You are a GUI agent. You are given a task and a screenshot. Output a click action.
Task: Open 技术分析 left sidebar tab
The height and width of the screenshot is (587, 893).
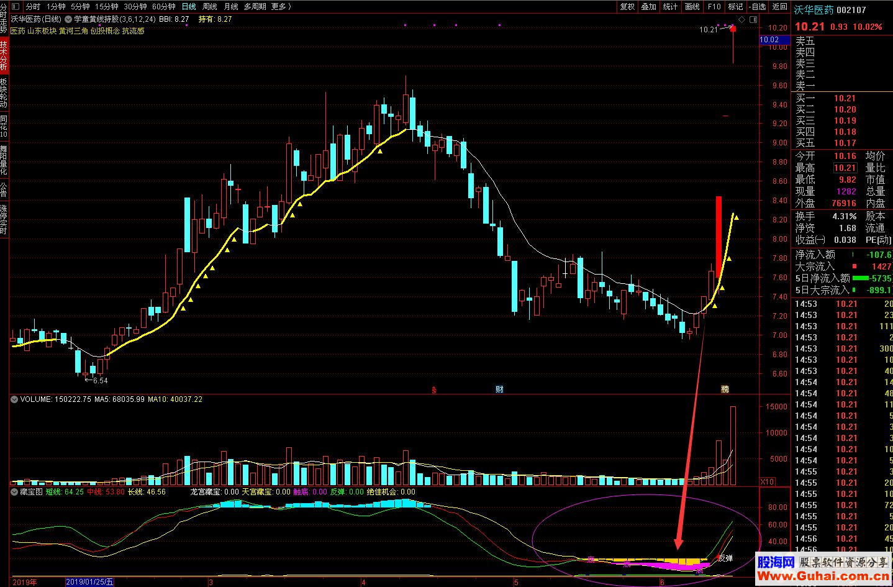pyautogui.click(x=4, y=55)
